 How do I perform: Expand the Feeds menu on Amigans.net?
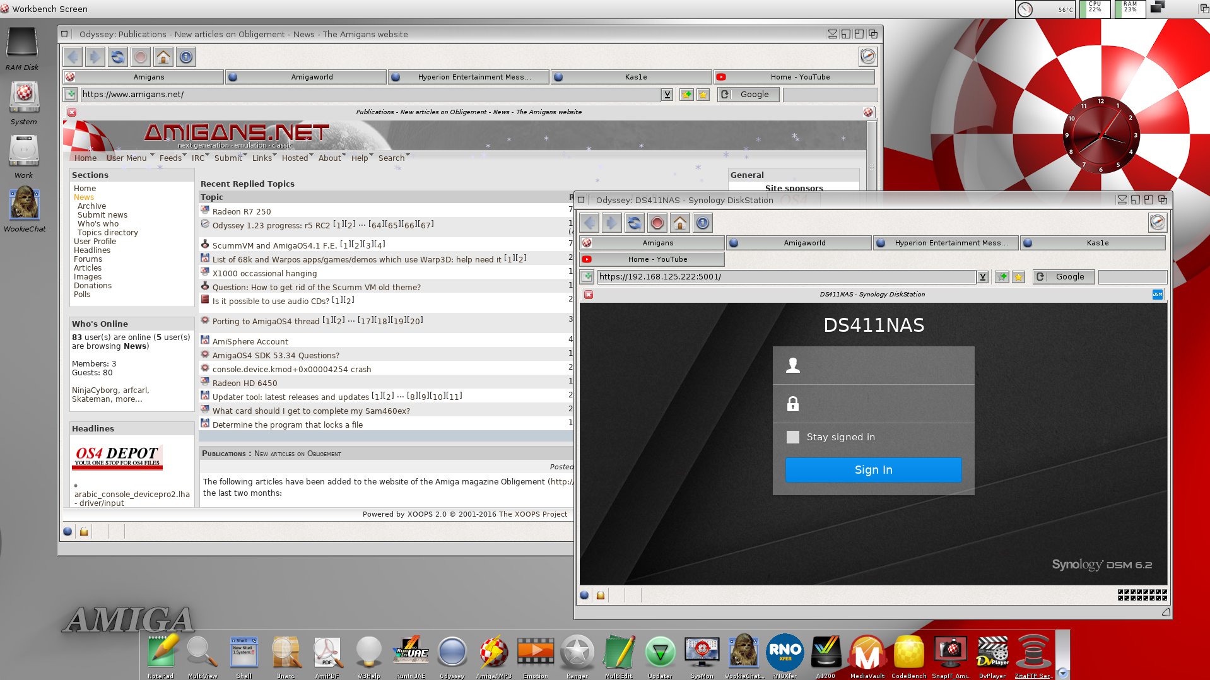[172, 158]
